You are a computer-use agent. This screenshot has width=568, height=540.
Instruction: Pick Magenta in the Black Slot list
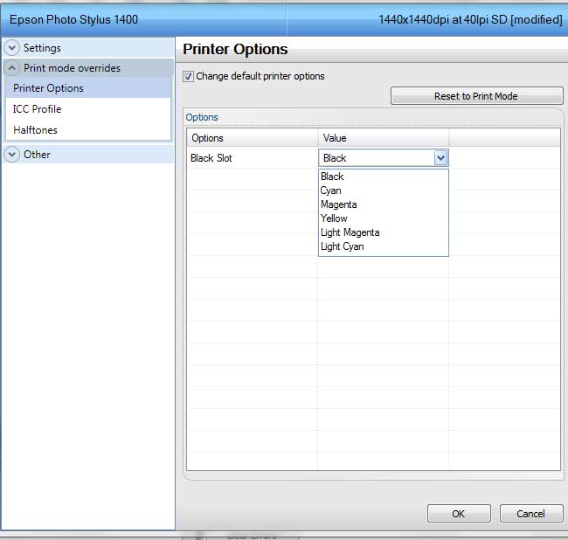(x=339, y=204)
